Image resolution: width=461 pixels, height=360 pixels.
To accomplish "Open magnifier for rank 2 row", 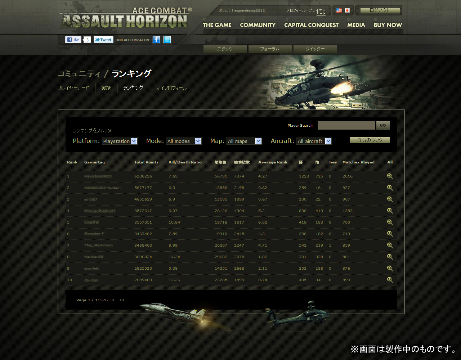I will pos(390,188).
